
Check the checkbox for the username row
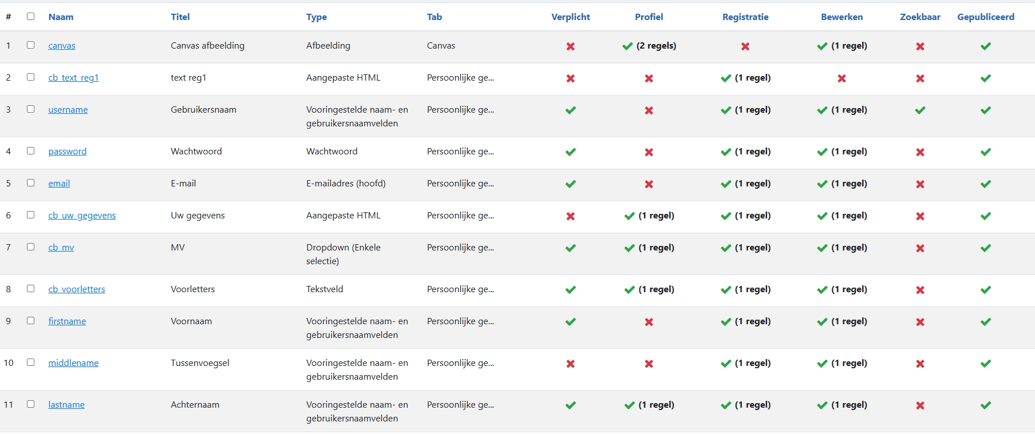30,109
